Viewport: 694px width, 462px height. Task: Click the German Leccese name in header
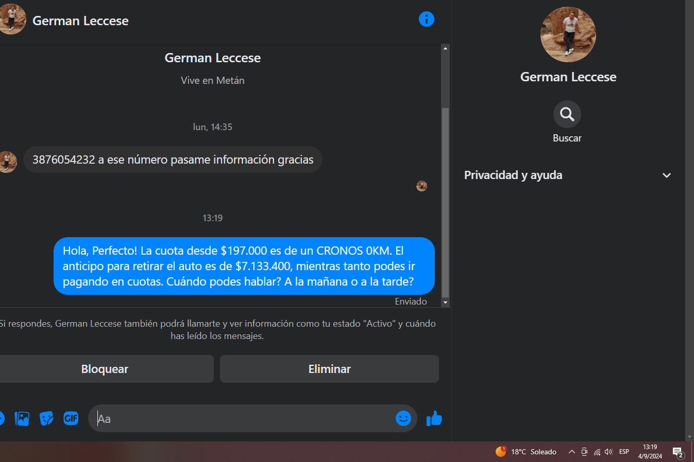point(80,21)
